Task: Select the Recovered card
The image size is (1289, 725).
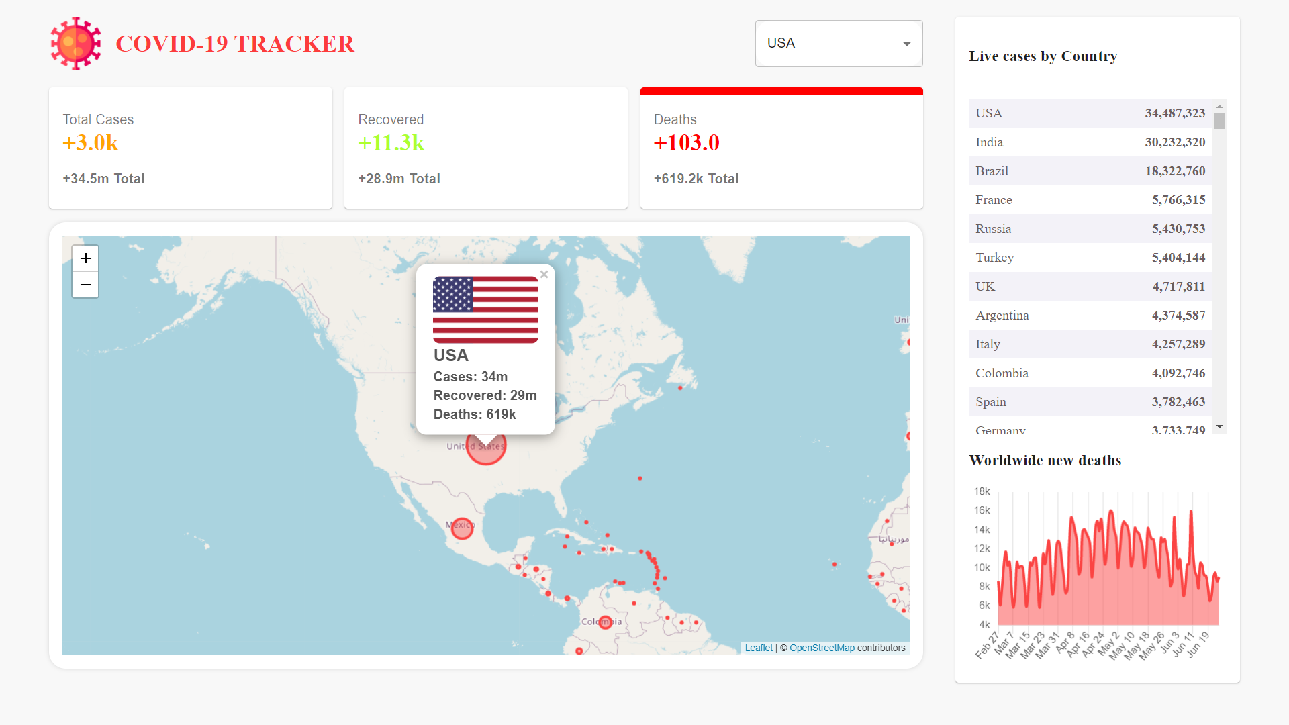Action: coord(486,148)
